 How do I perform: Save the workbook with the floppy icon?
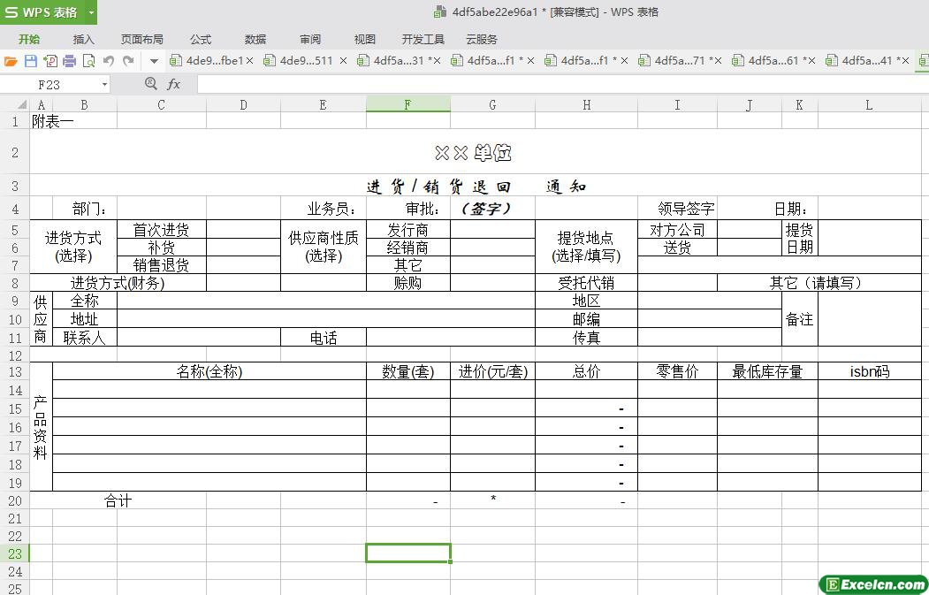pyautogui.click(x=30, y=60)
